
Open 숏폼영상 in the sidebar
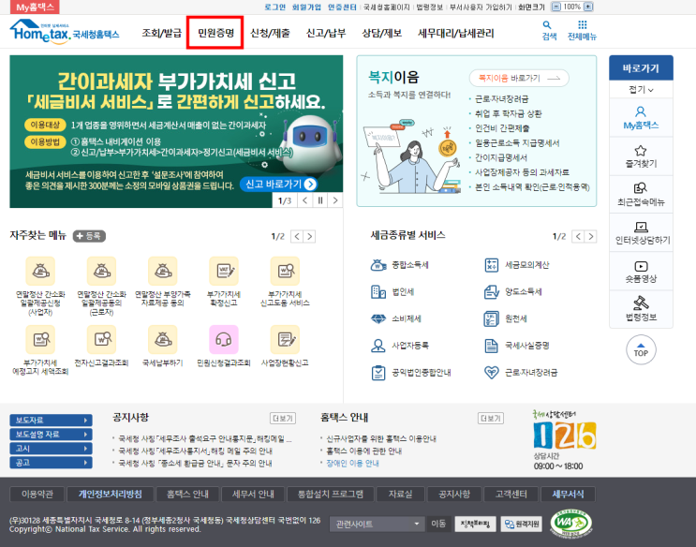coord(641,272)
